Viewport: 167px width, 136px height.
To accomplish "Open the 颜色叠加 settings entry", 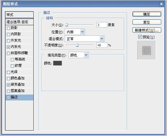I will [x=18, y=78].
